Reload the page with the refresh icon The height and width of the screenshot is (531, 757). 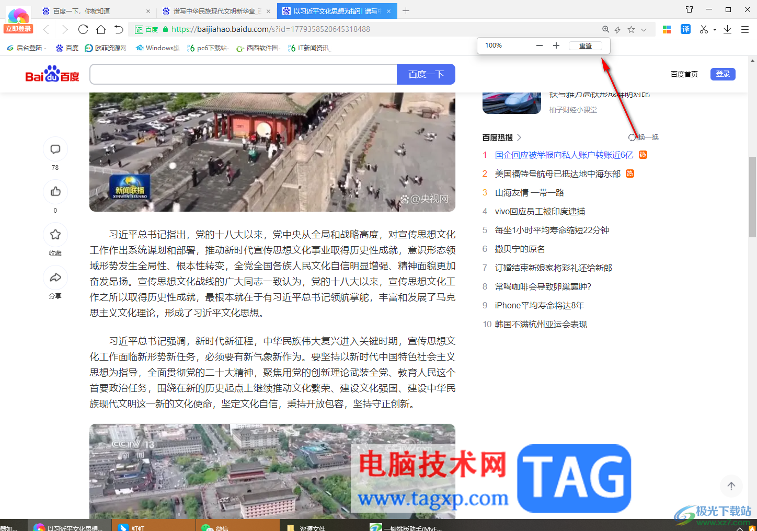(83, 29)
